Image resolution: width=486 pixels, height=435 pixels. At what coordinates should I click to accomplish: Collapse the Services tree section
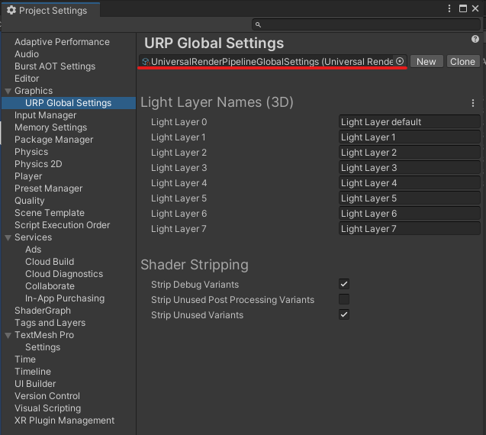8,237
